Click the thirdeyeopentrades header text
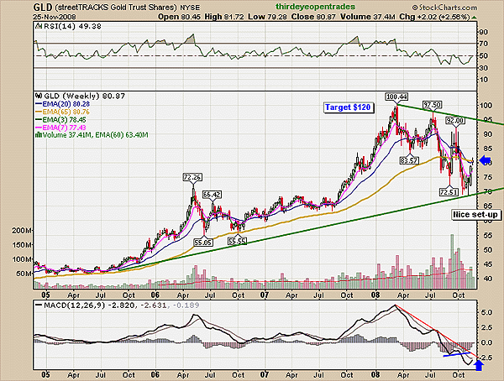 [x=315, y=7]
